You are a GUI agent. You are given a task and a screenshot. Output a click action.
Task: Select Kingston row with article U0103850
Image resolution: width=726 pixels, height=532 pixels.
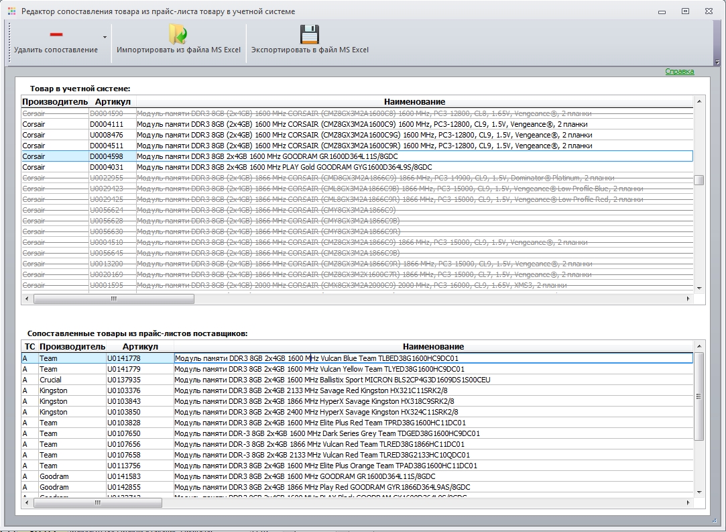pyautogui.click(x=357, y=412)
